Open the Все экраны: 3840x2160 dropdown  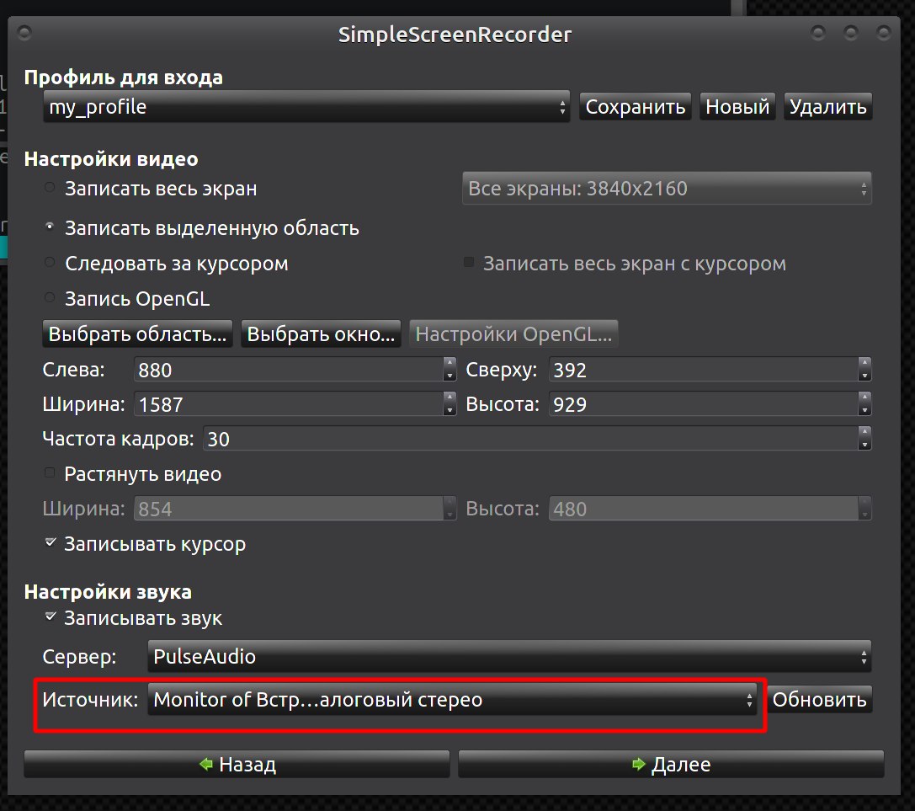[667, 189]
